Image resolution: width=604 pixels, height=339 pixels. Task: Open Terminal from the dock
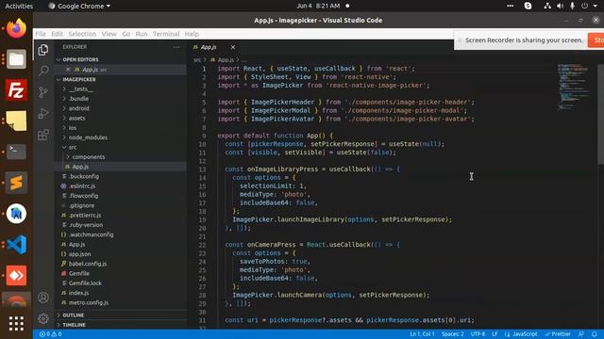tap(16, 152)
